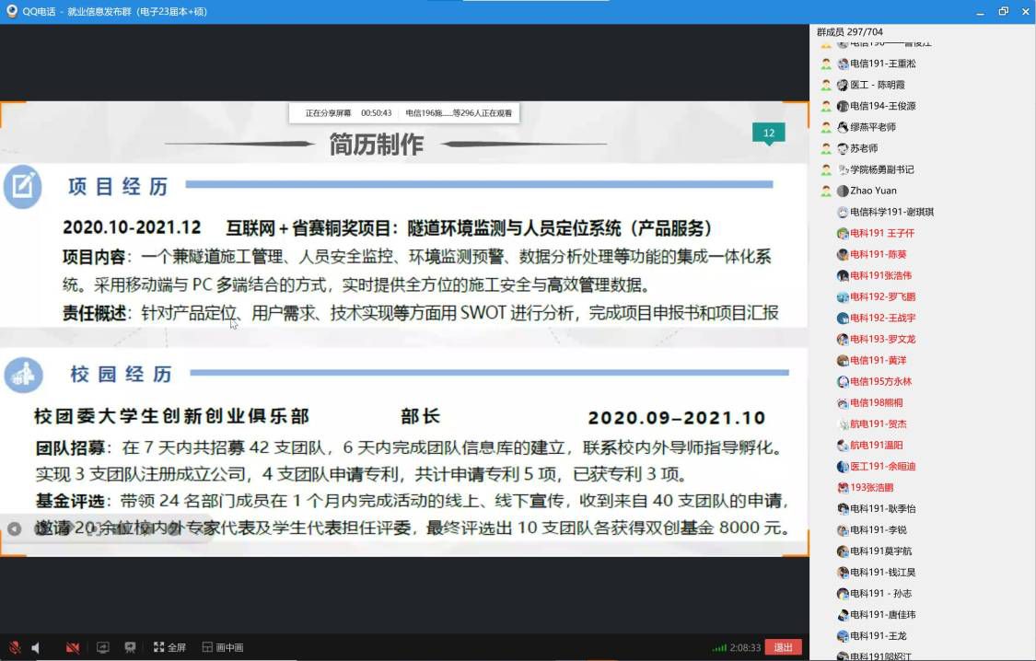Enable the disabled camera
Viewport: 1036px width, 661px height.
click(74, 646)
